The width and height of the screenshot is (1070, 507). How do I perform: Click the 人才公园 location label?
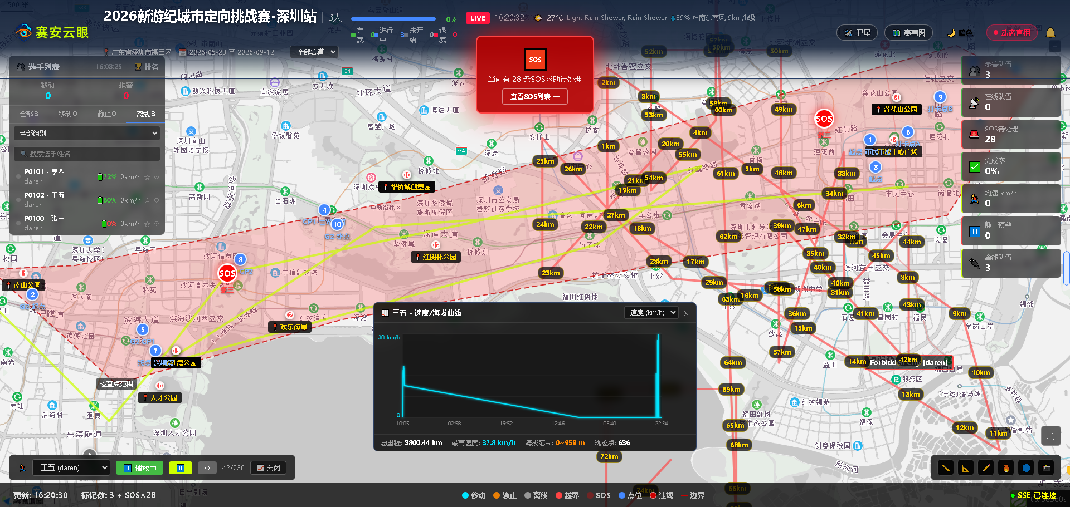(x=160, y=398)
